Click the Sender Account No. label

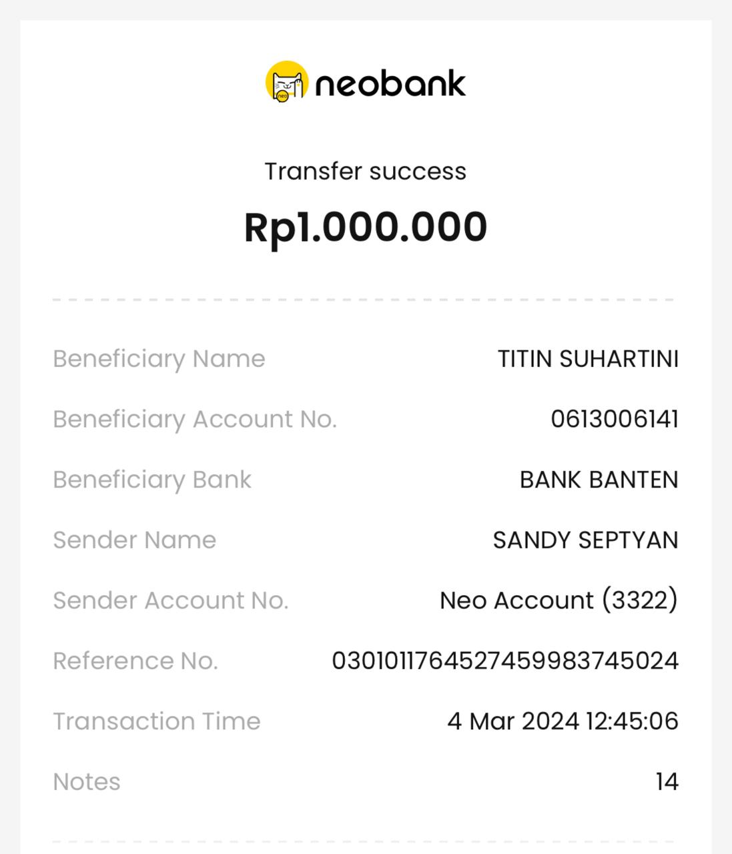(x=171, y=600)
